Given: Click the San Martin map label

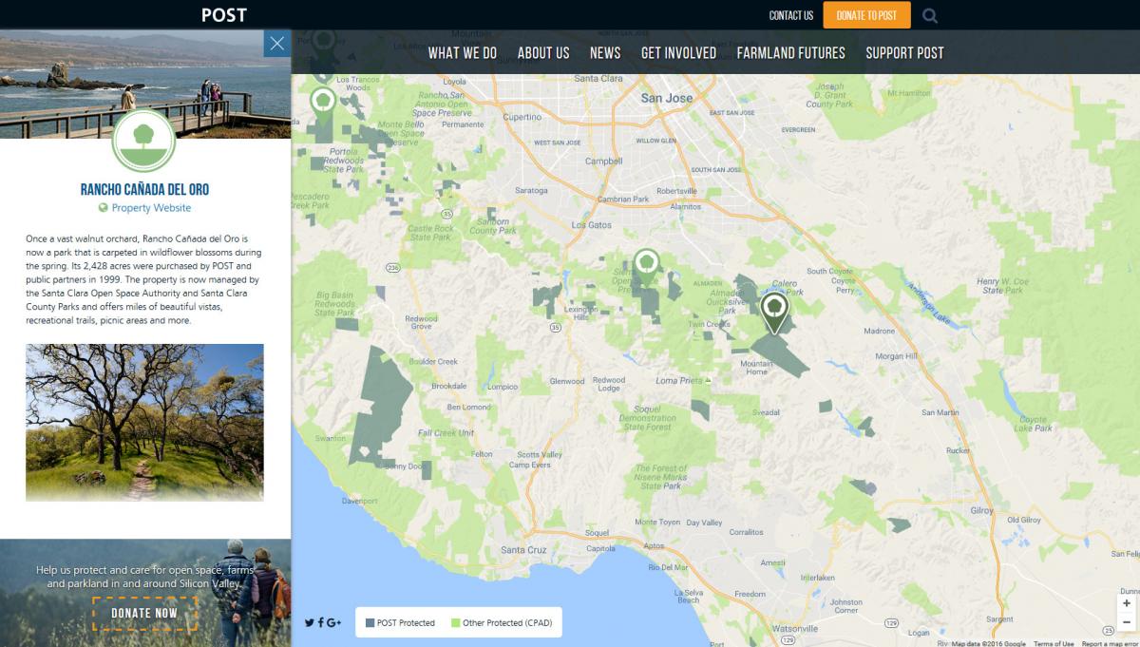Looking at the screenshot, I should coord(940,412).
